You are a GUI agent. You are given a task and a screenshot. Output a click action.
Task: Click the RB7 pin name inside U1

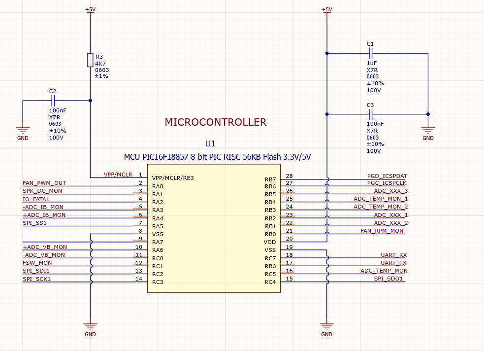270,179
